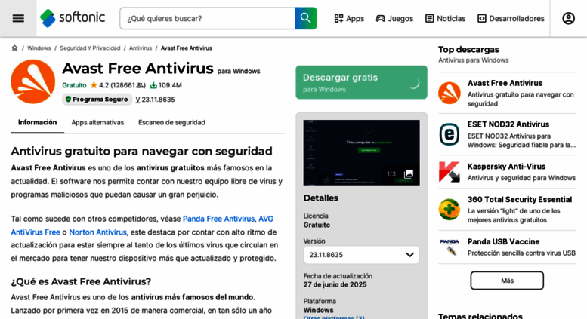Image resolution: width=587 pixels, height=319 pixels.
Task: Follow the Panda Free Antivirus link
Action: (x=218, y=219)
